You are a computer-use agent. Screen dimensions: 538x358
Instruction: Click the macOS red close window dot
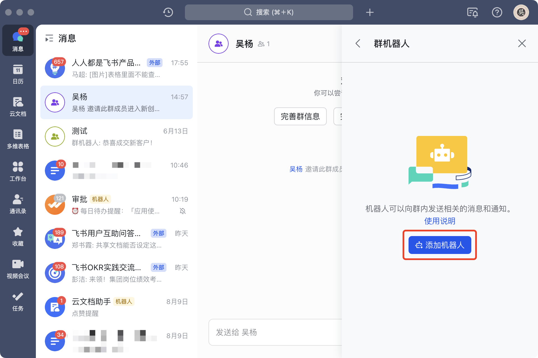coord(8,12)
